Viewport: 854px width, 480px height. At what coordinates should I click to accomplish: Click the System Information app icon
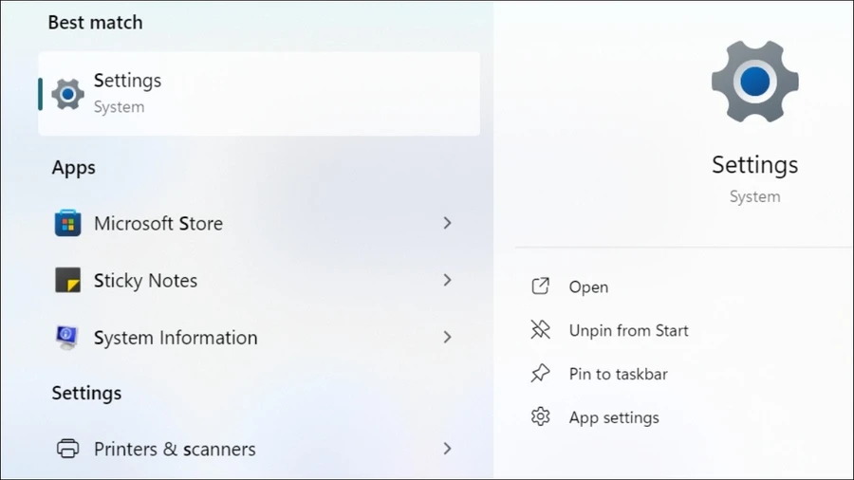(67, 338)
